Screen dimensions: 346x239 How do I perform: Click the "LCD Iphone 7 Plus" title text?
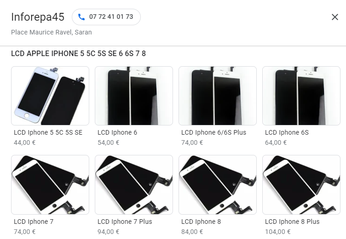pos(125,222)
